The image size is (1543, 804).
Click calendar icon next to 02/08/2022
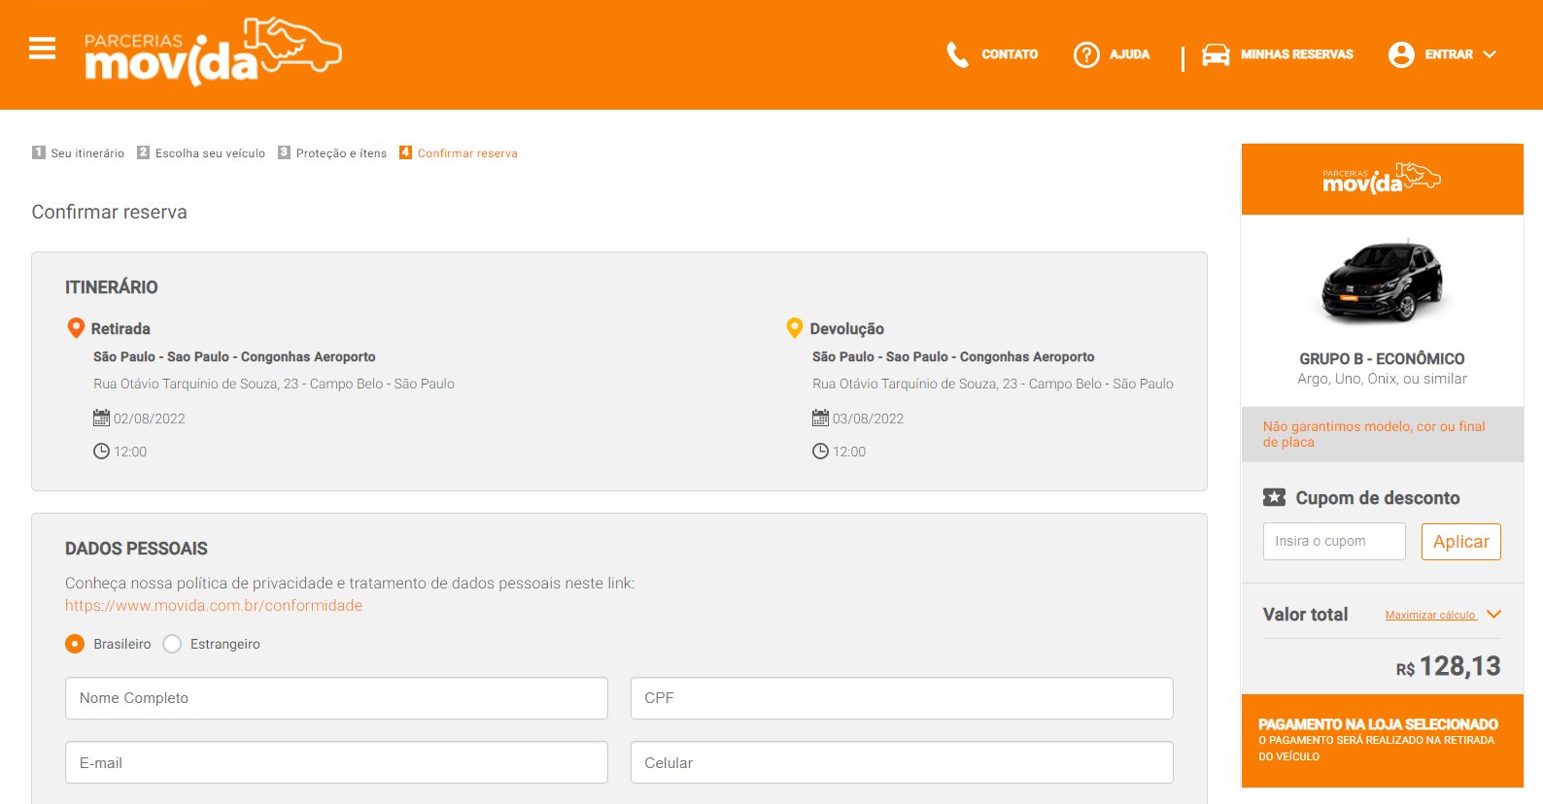[x=101, y=419]
